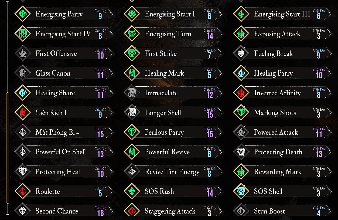Click the vertical scrollbar handle on the left

point(8,148)
